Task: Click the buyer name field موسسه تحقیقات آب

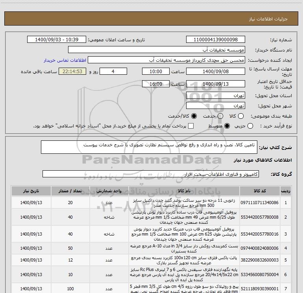Action: (157, 50)
